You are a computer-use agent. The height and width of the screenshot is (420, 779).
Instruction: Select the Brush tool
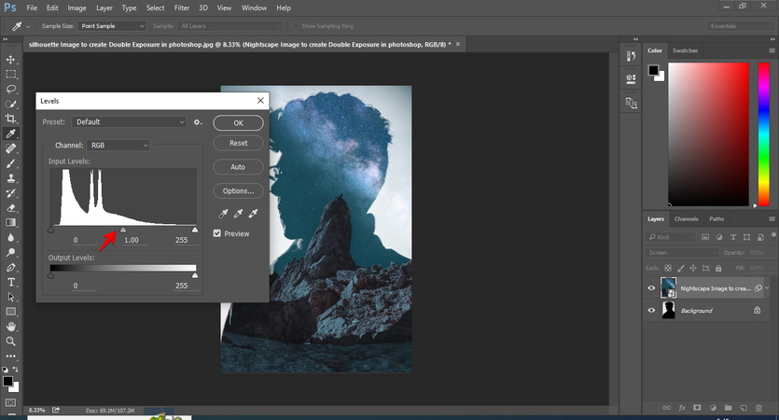10,163
